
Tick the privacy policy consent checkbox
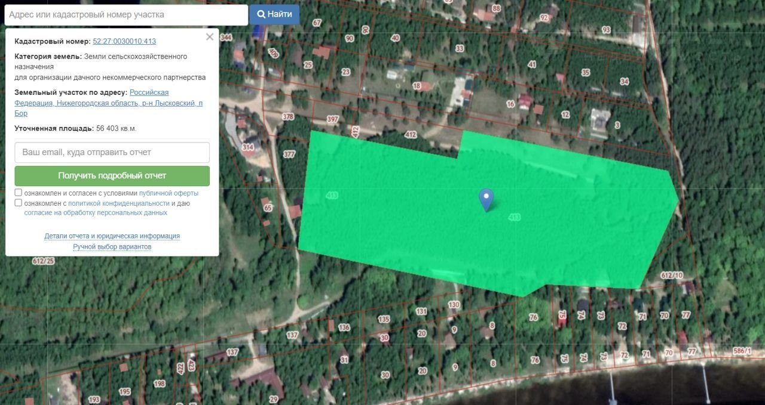tap(19, 203)
